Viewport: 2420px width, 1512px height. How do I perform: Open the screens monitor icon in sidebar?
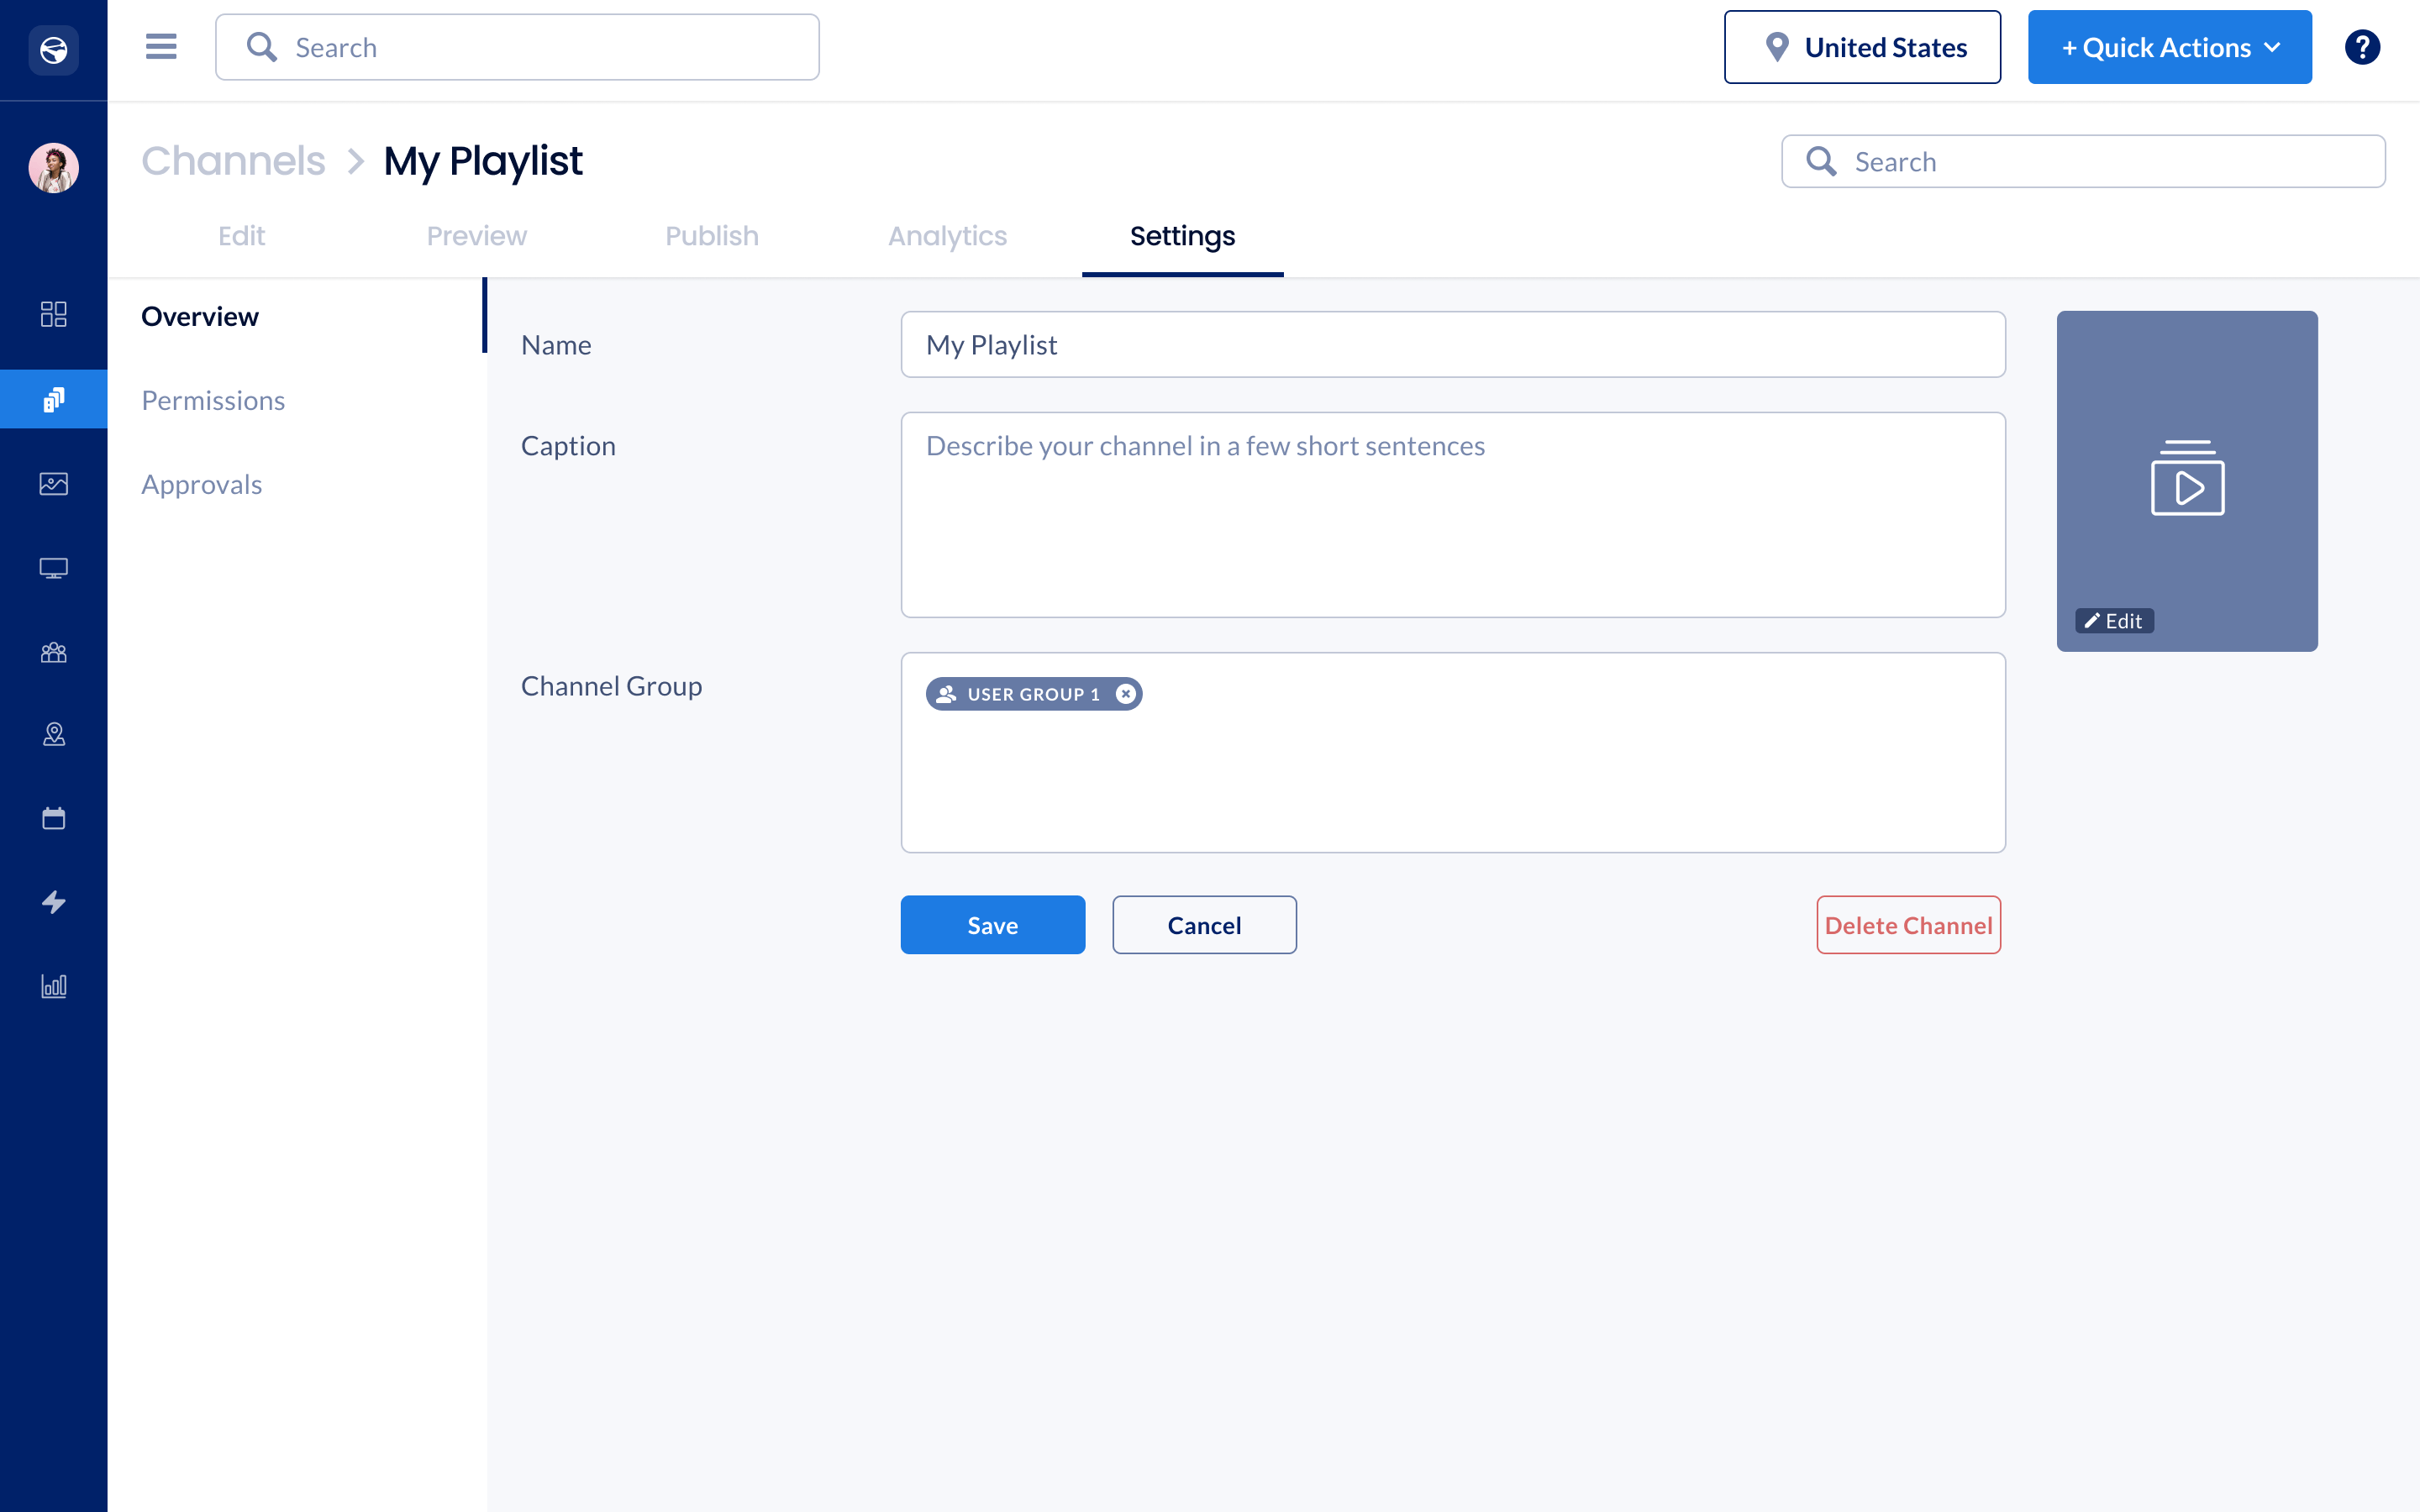tap(54, 568)
